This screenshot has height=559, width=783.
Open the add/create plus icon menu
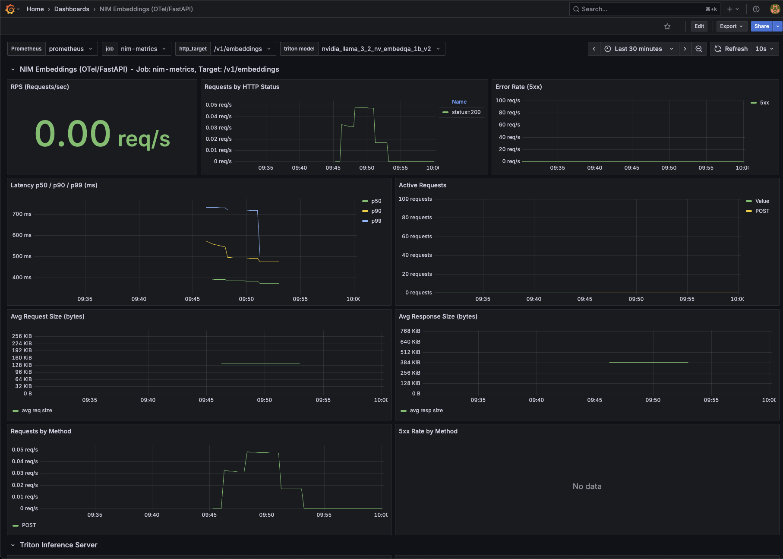(729, 9)
